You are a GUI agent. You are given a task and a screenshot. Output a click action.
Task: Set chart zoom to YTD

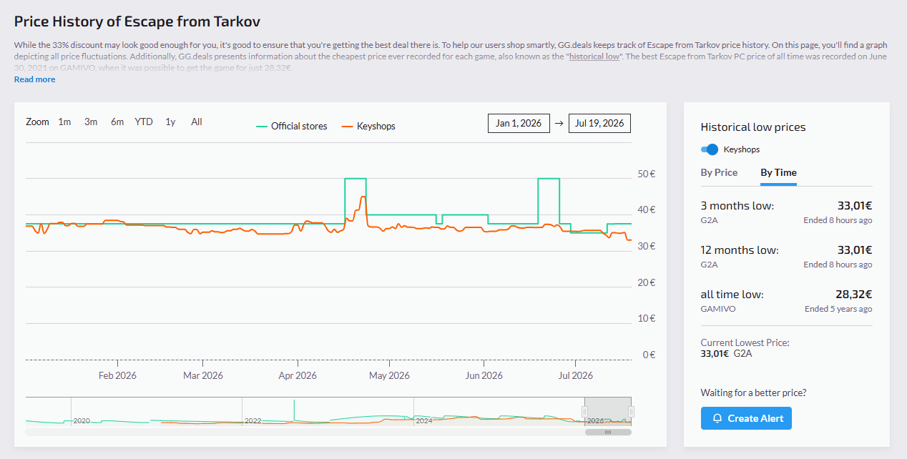pyautogui.click(x=144, y=122)
